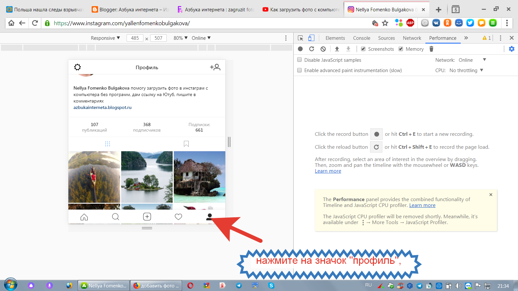Open the activity heart icon
Screen dimensions: 518x291
click(x=178, y=217)
